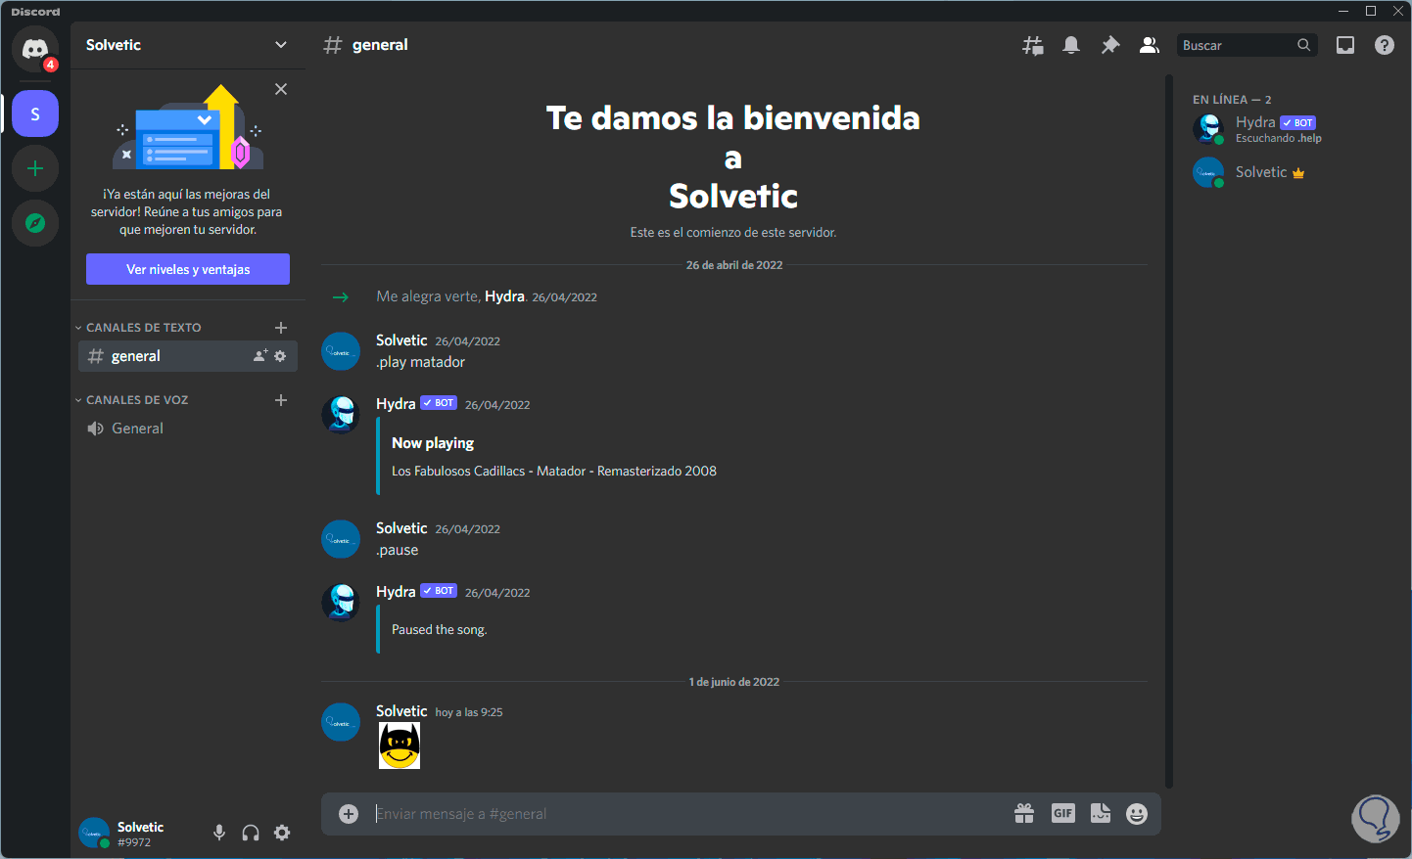1412x859 pixels.
Task: Create invite for general channel
Action: coord(260,356)
